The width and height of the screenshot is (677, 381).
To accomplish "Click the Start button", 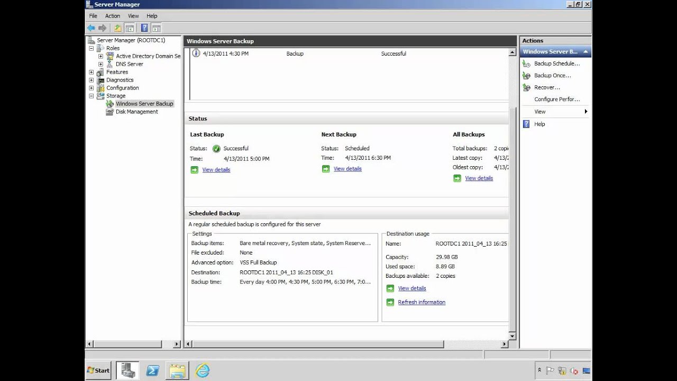I will [98, 370].
